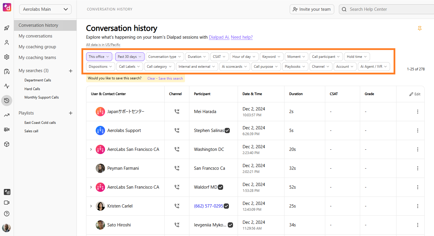This screenshot has height=236, width=434.
Task: Click Edit to customize table columns
Action: tap(415, 94)
